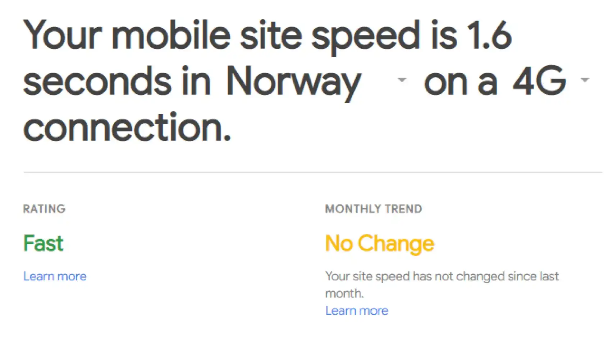Click the yellow No Change trend value

click(x=380, y=243)
